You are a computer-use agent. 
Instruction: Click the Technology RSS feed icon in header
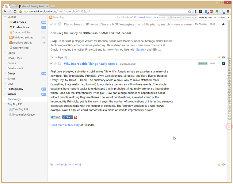51,17
